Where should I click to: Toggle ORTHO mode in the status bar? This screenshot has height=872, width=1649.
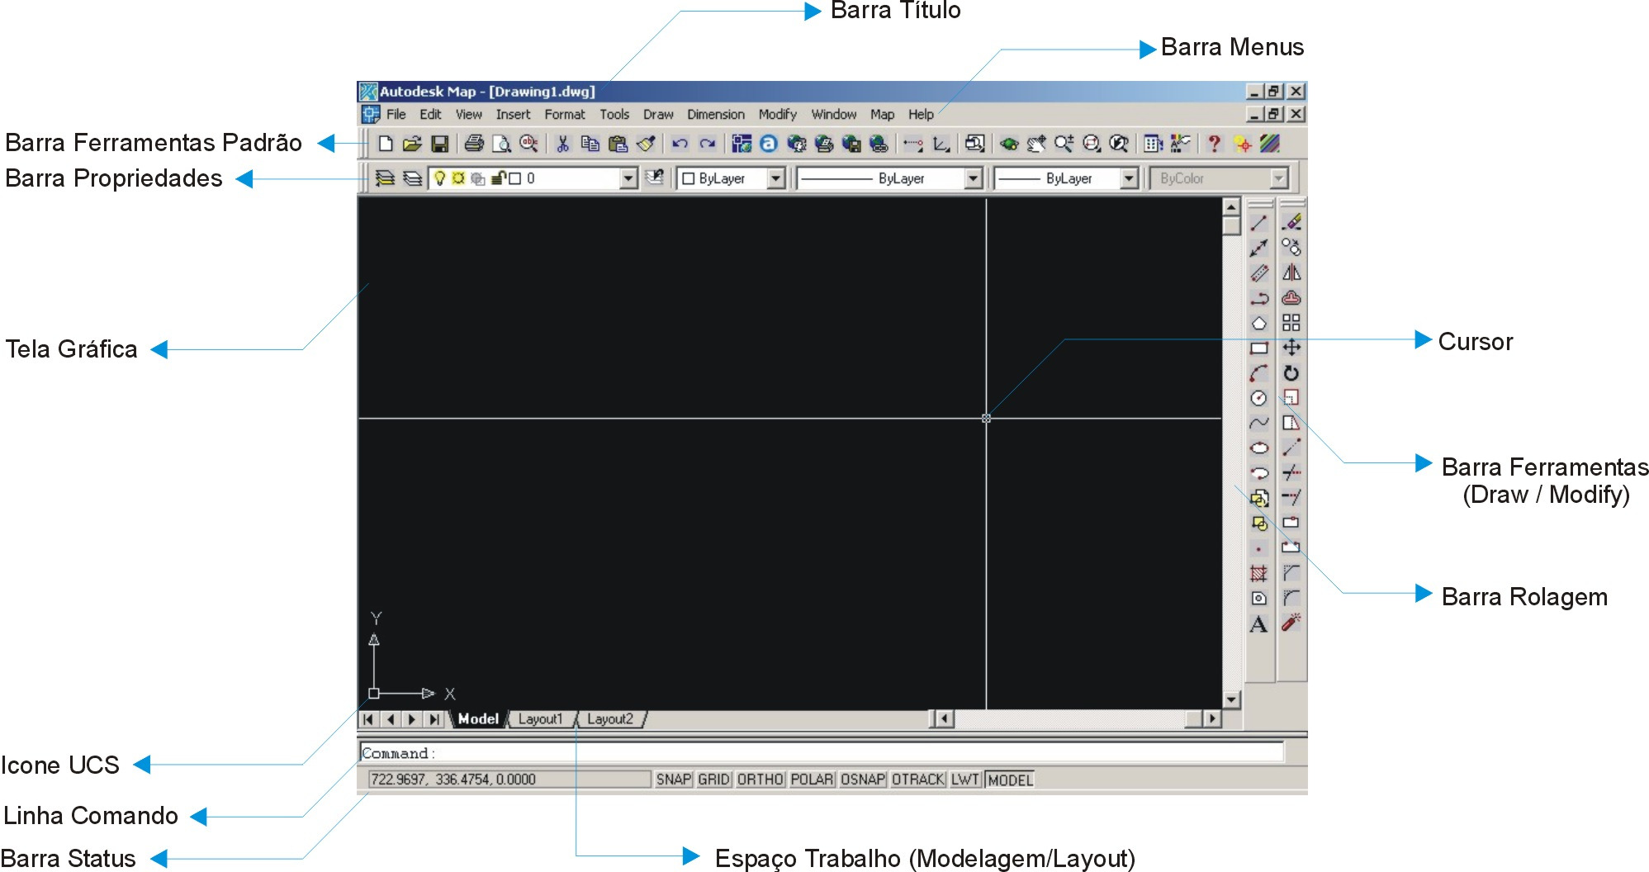(x=760, y=780)
